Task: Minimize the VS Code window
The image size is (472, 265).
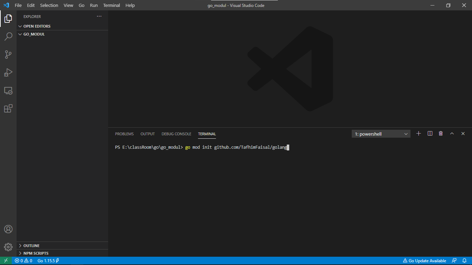Action: [432, 5]
